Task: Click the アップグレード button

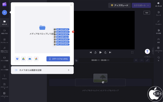Action: coord(119,5)
